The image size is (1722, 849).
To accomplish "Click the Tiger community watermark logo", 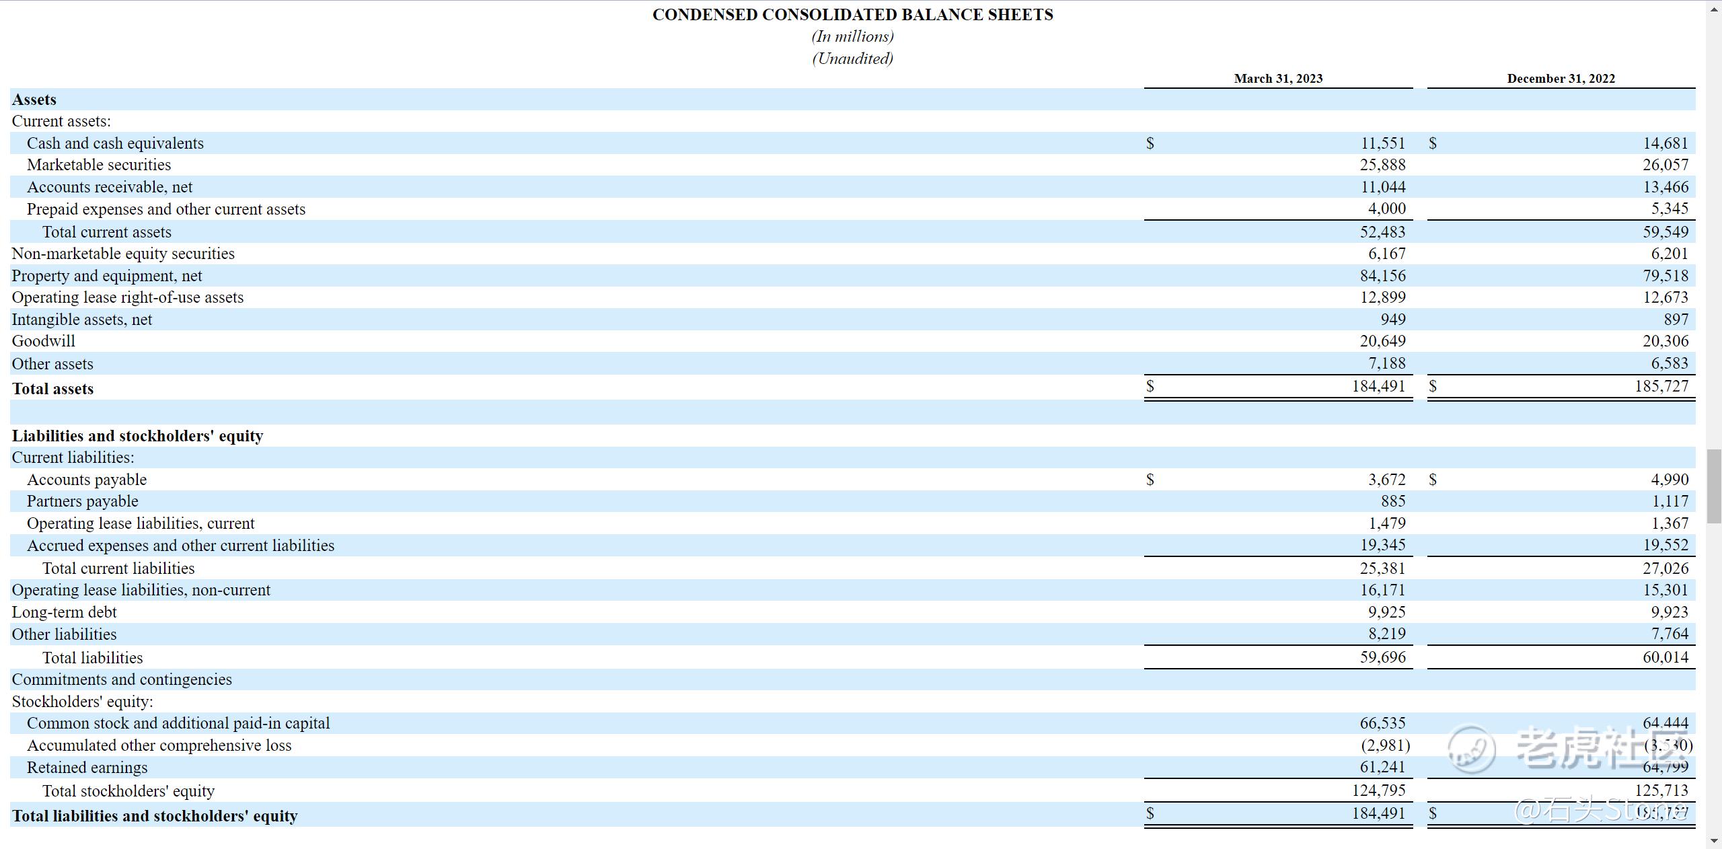I will [1472, 749].
